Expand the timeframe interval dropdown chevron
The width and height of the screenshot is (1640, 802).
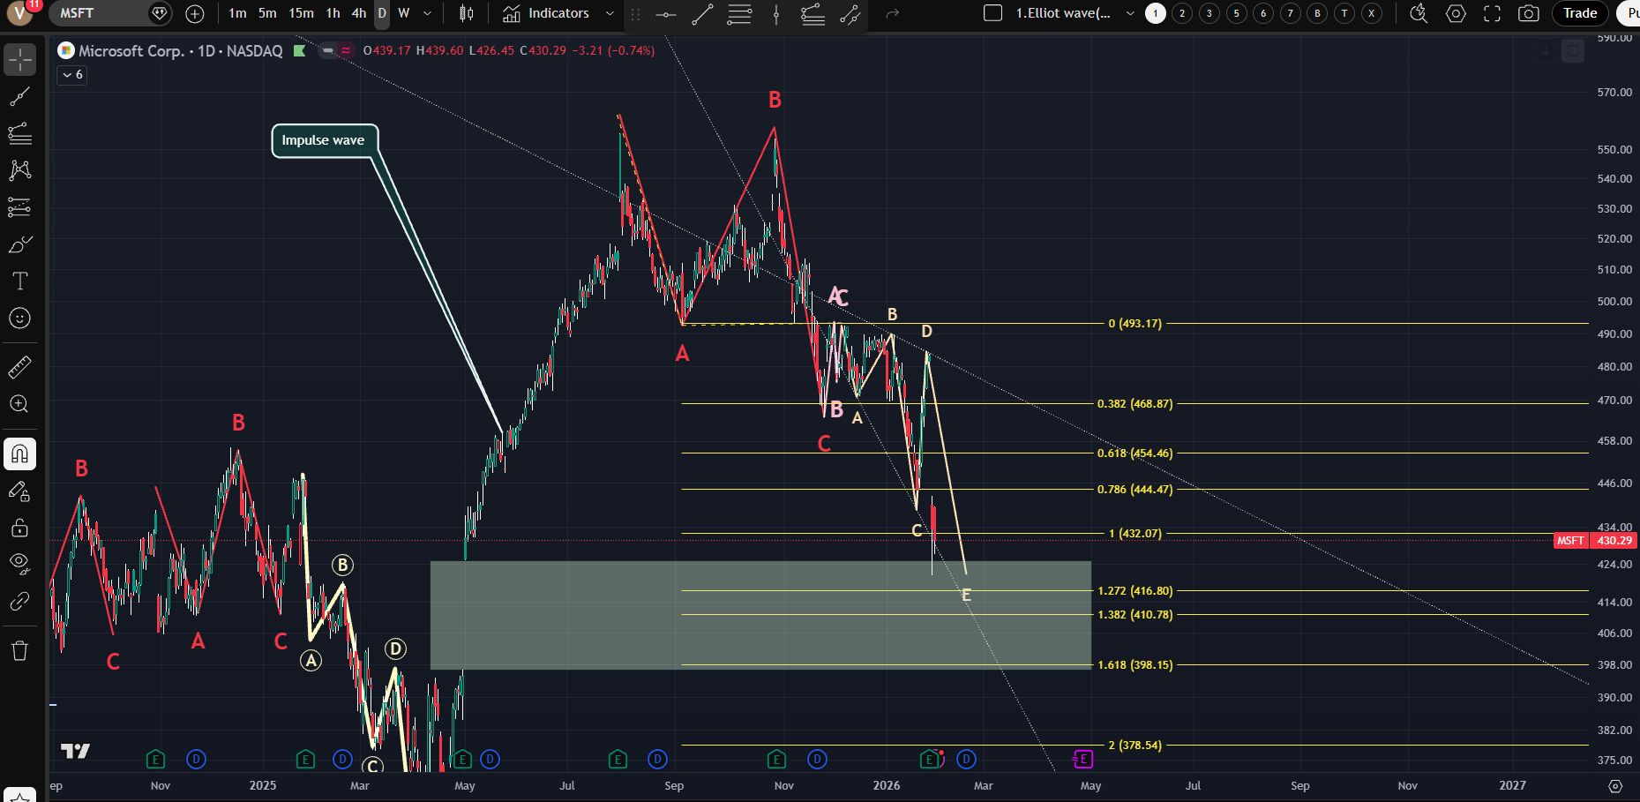(x=428, y=13)
